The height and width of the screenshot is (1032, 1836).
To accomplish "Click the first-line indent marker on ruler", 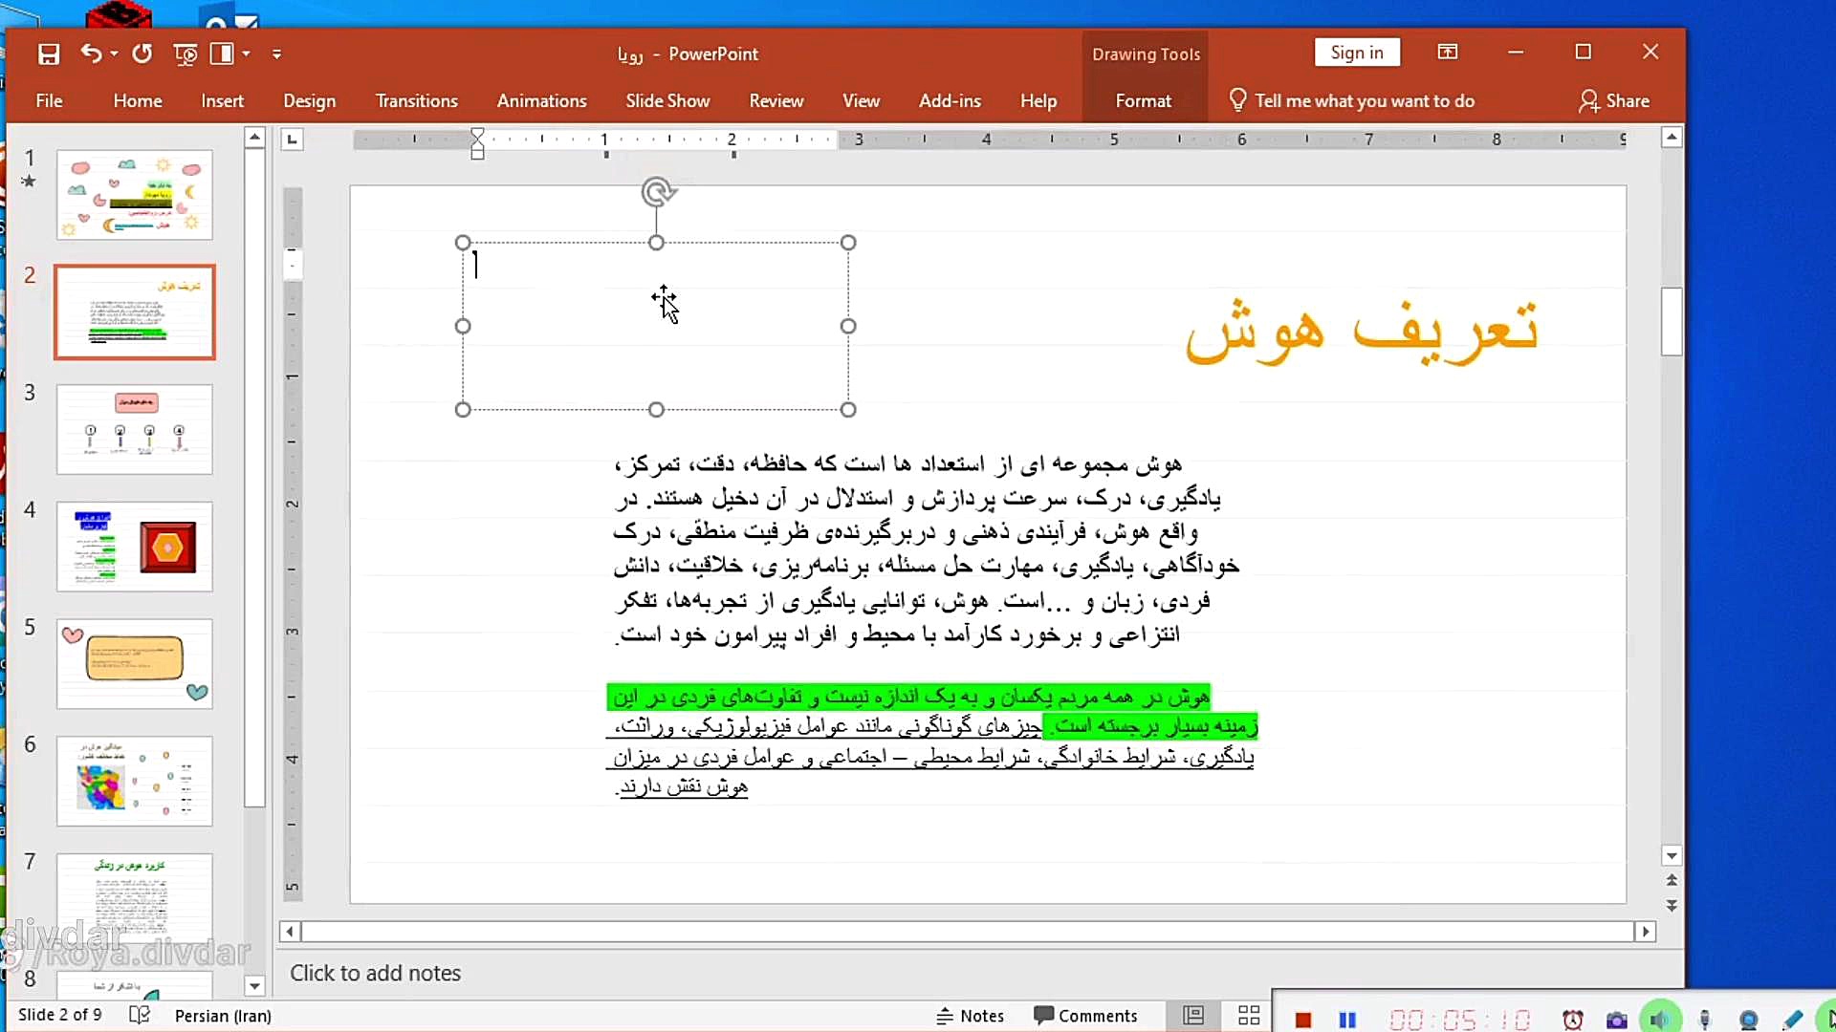I will click(x=477, y=135).
